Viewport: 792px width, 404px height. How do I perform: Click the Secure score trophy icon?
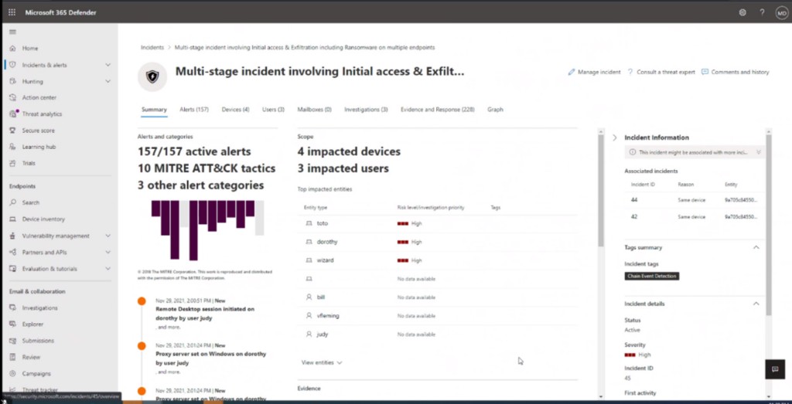pos(12,131)
